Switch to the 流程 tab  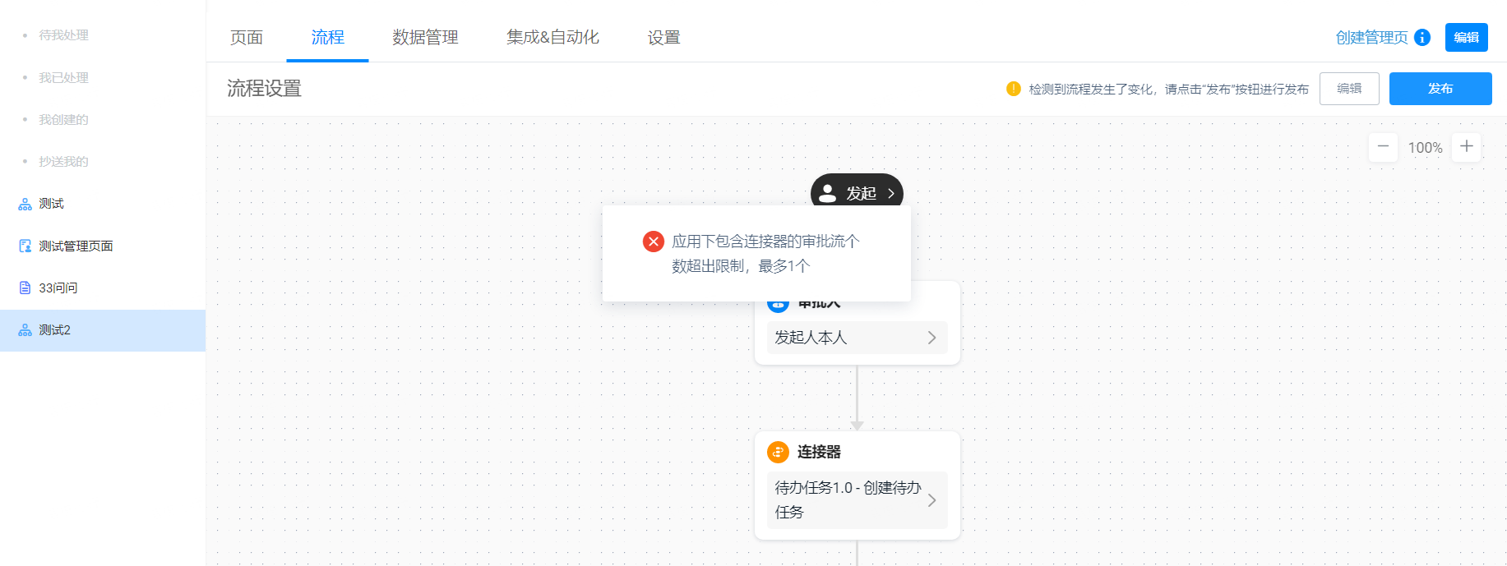pyautogui.click(x=327, y=38)
